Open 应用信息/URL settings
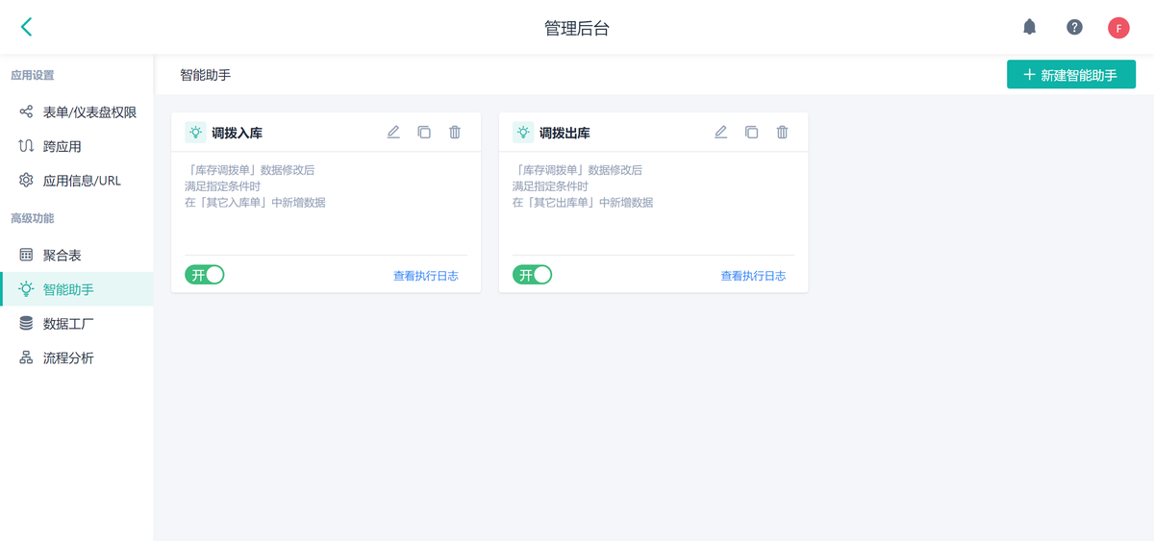The width and height of the screenshot is (1154, 541). pos(77,180)
